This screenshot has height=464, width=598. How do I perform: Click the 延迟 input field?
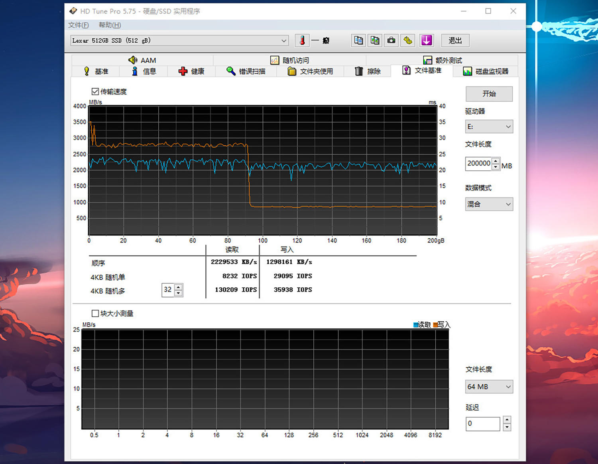point(483,424)
